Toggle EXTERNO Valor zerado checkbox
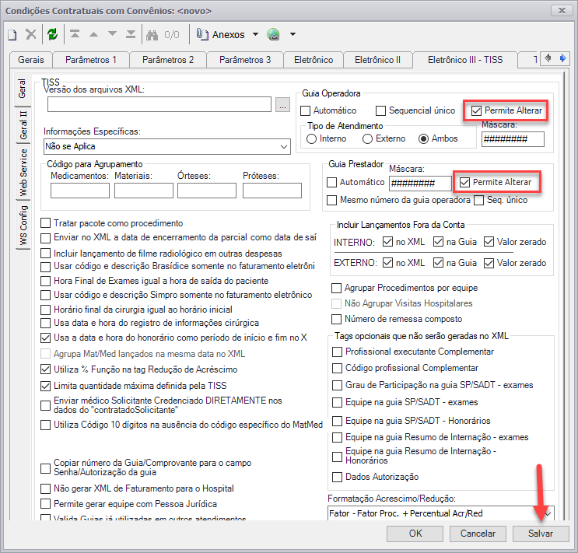The height and width of the screenshot is (553, 578). tap(489, 263)
